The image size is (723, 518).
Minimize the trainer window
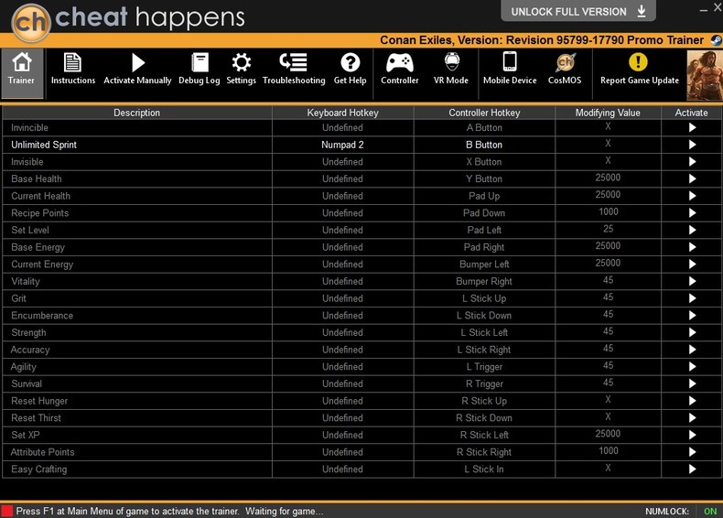point(703,10)
